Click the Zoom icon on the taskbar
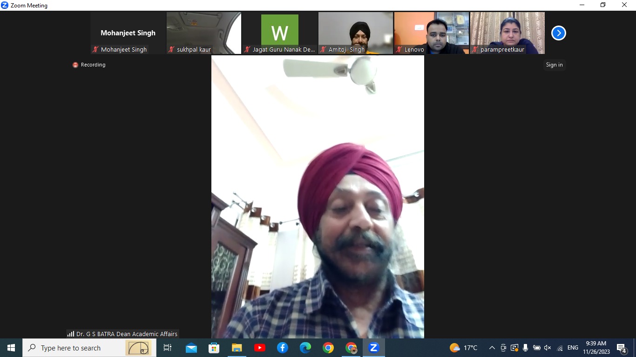This screenshot has width=636, height=357. [374, 348]
